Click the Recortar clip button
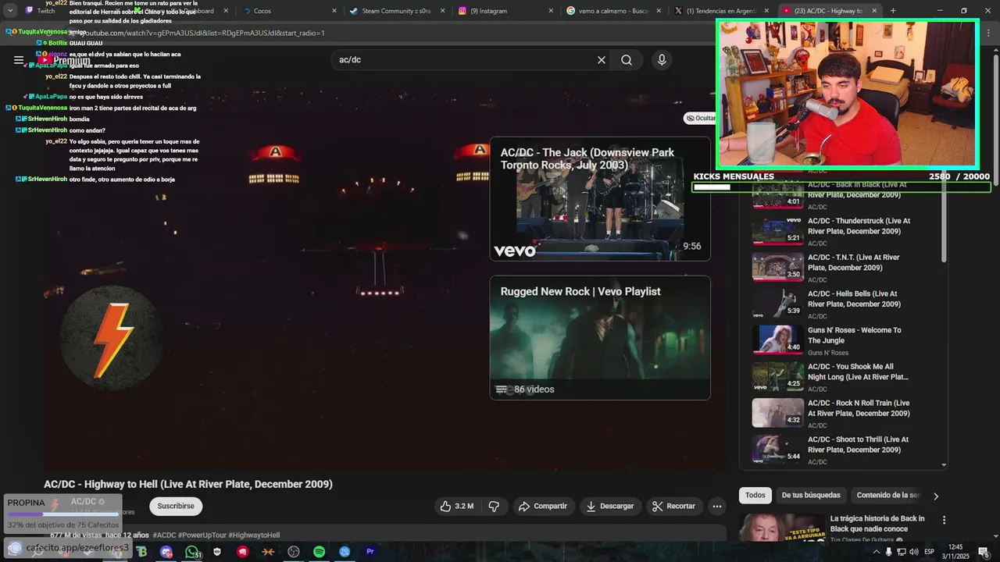Viewport: 1000px width, 562px height. click(674, 506)
